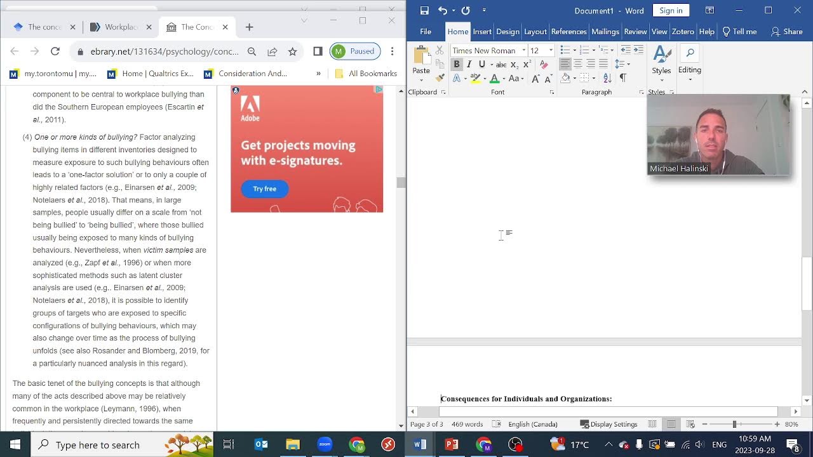Switch to the Design ribbon tab
This screenshot has width=813, height=457.
[507, 32]
